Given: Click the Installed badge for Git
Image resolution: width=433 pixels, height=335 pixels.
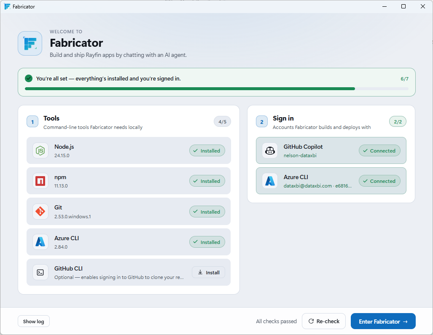Looking at the screenshot, I should click(207, 212).
